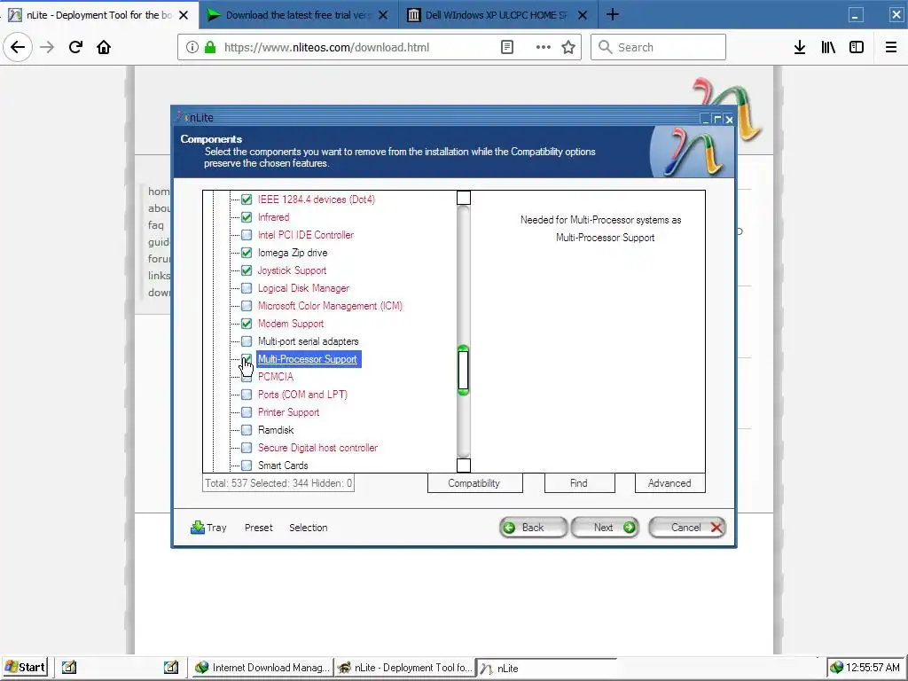Bookmark this page with the star icon

[x=568, y=47]
